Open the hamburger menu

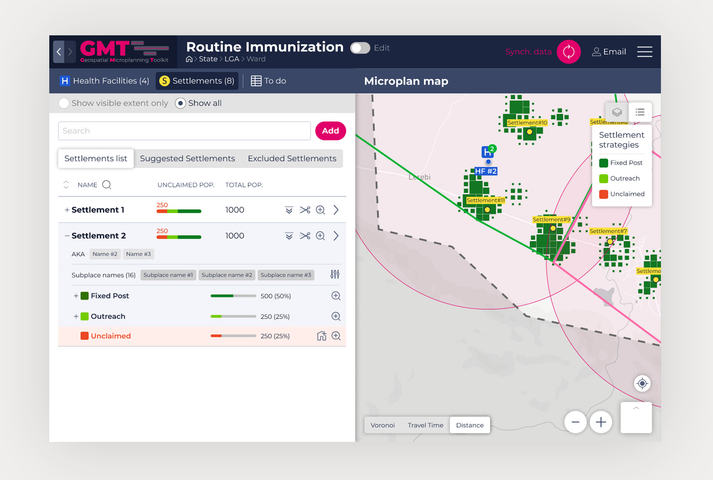coord(644,52)
